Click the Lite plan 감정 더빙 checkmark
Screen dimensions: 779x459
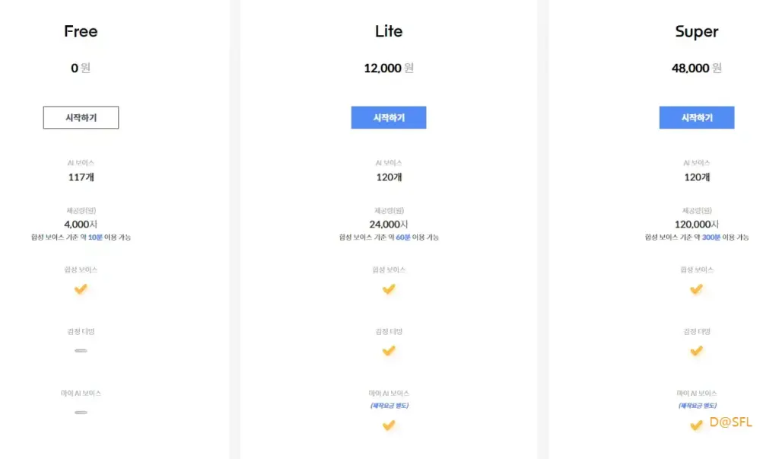click(x=389, y=351)
